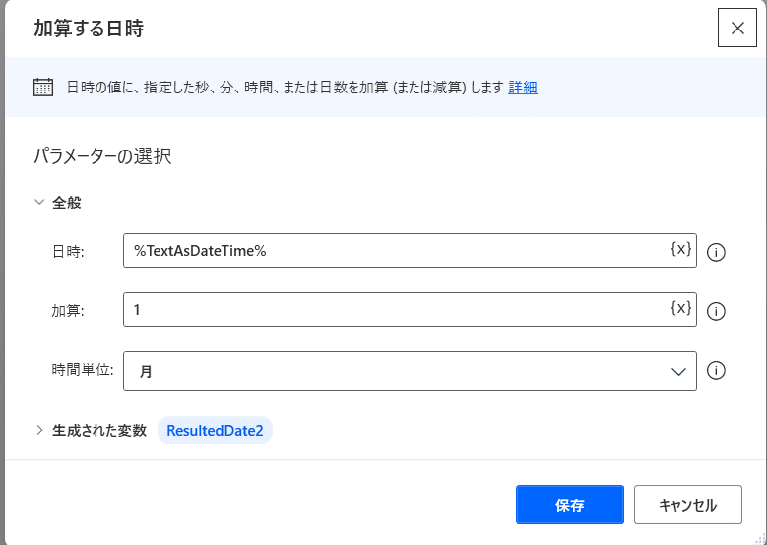Show info tooltip for 日時 parameter
Screen dimensions: 767x545
coord(716,252)
